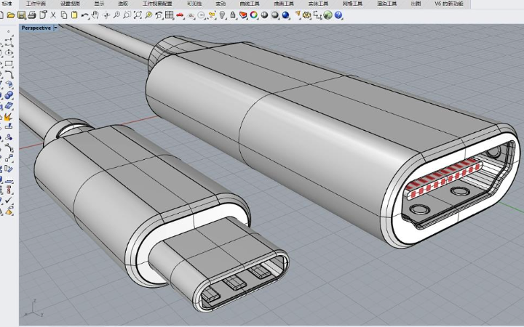
Task: Switch to the 实体工具 tab
Action: 317,4
